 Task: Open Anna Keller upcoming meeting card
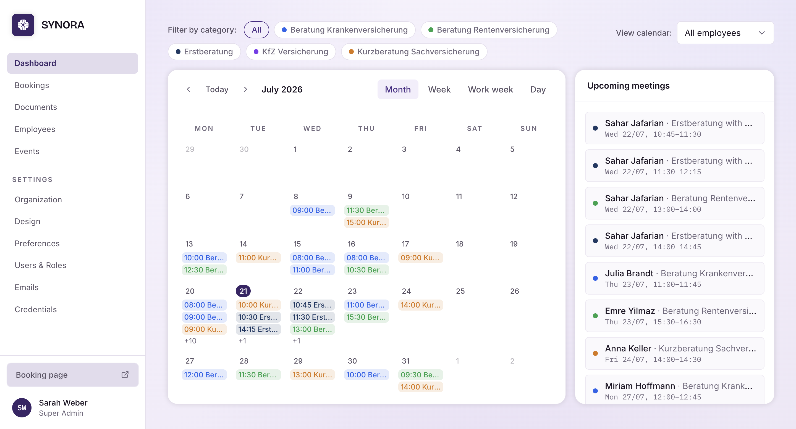coord(674,353)
